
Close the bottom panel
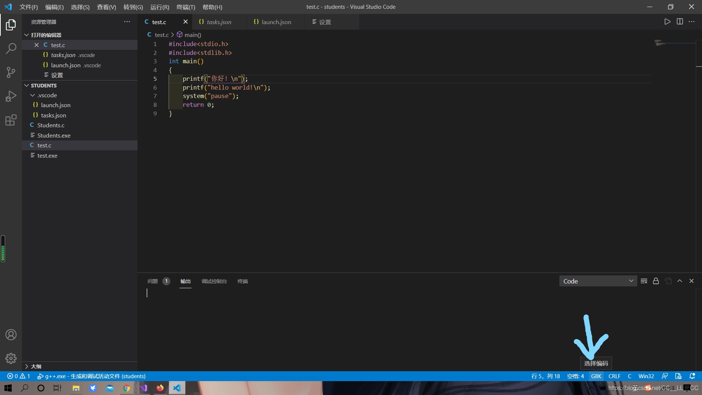pyautogui.click(x=691, y=281)
